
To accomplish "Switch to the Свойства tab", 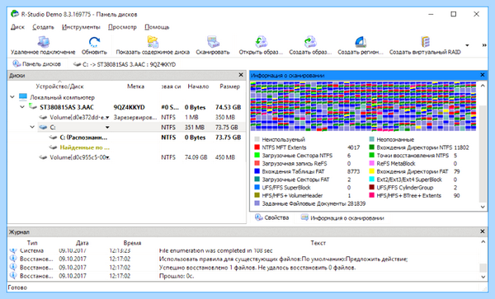I will (x=272, y=217).
